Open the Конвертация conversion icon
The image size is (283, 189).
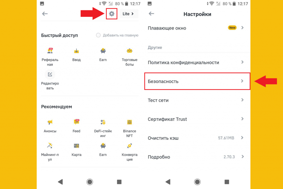[129, 146]
